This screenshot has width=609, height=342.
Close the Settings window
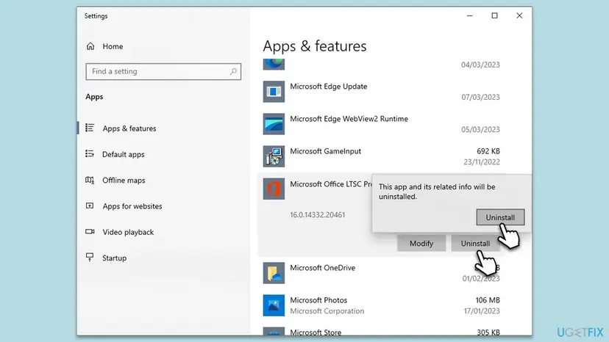click(x=519, y=15)
